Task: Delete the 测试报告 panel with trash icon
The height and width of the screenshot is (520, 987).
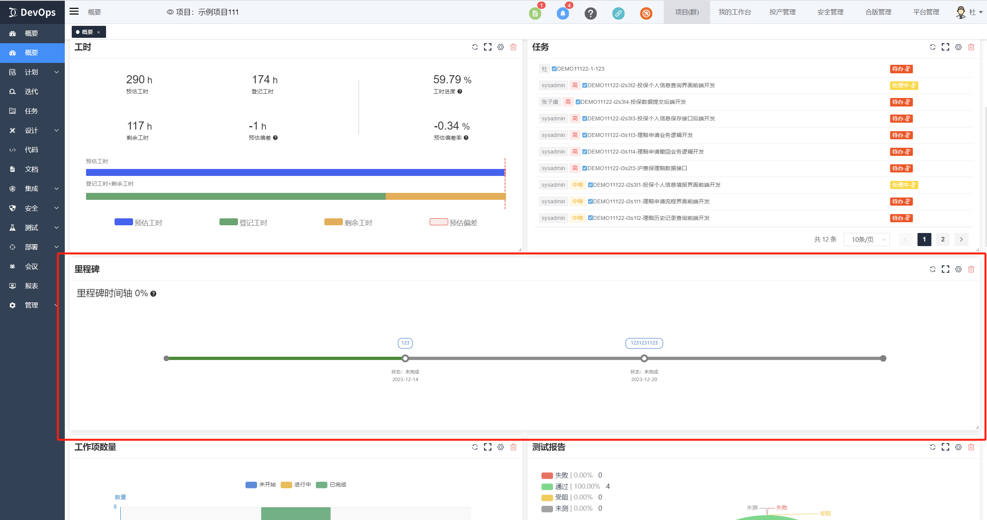Action: (x=971, y=447)
